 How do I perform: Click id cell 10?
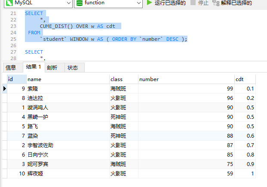coord(17,174)
